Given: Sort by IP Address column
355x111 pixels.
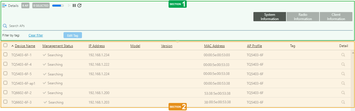Looking at the screenshot, I should [97, 46].
